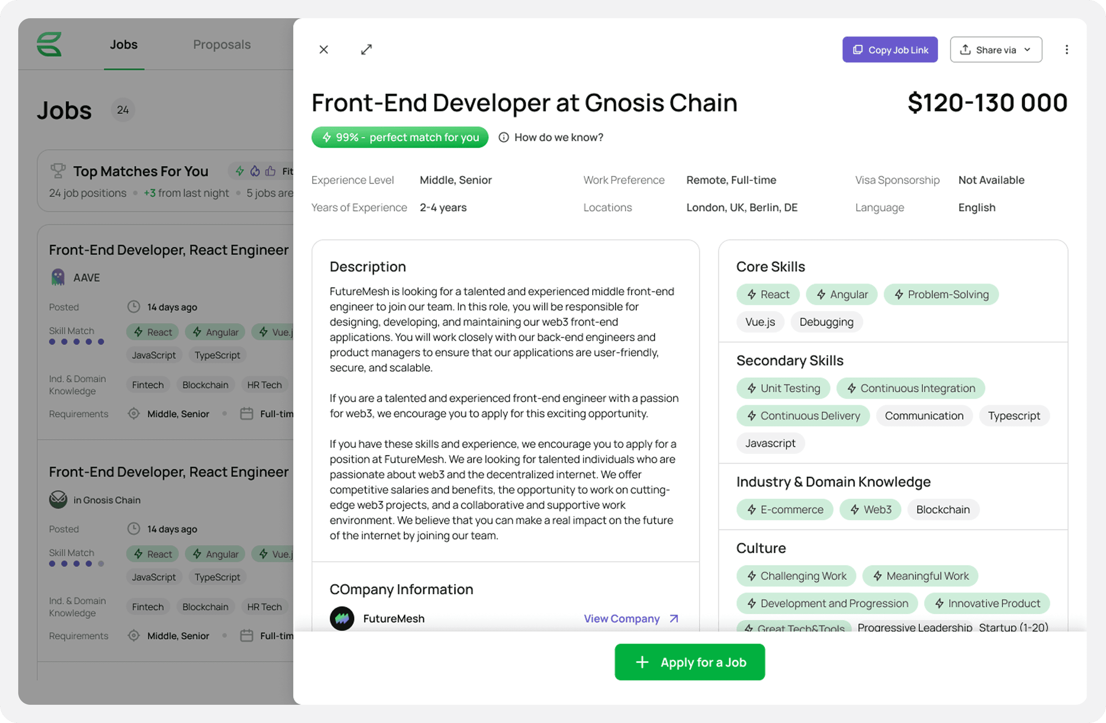1106x723 pixels.
Task: Click the Copy Job Link button
Action: 890,49
